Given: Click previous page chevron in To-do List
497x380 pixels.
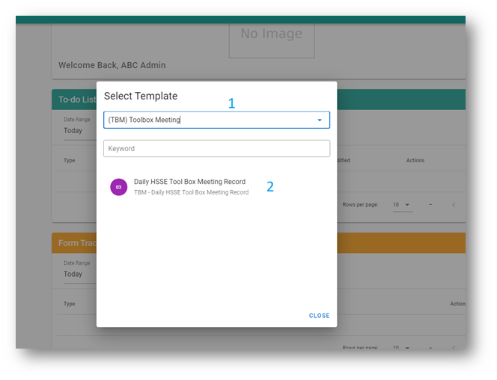Looking at the screenshot, I should [454, 205].
